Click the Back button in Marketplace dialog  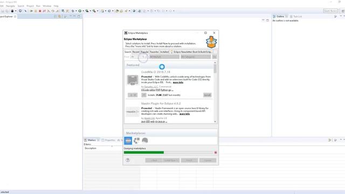point(154,161)
